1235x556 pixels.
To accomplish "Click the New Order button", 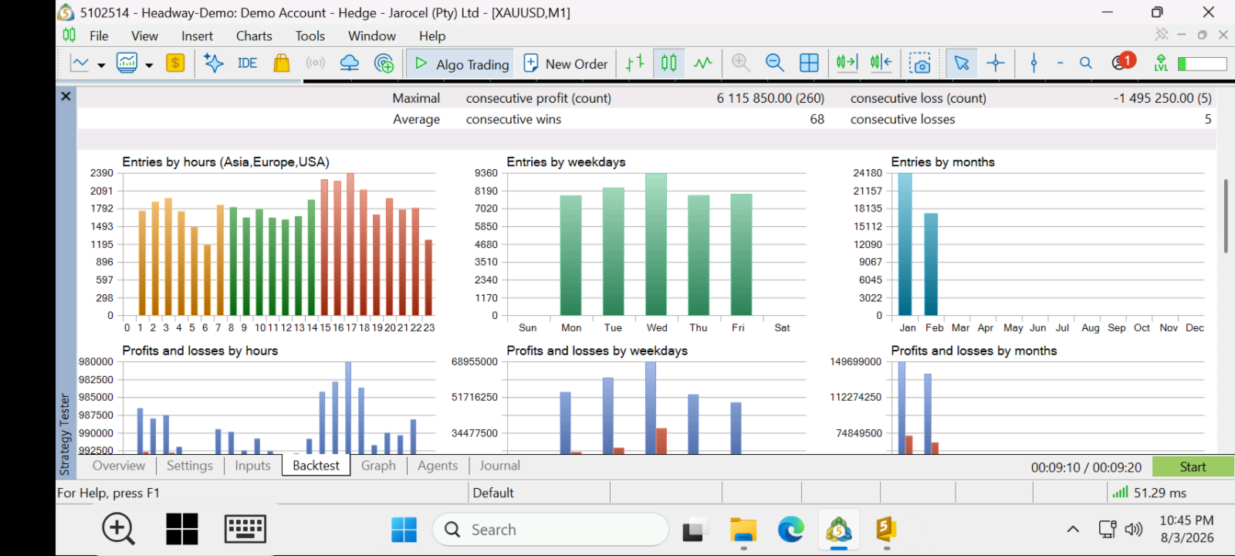I will (566, 63).
